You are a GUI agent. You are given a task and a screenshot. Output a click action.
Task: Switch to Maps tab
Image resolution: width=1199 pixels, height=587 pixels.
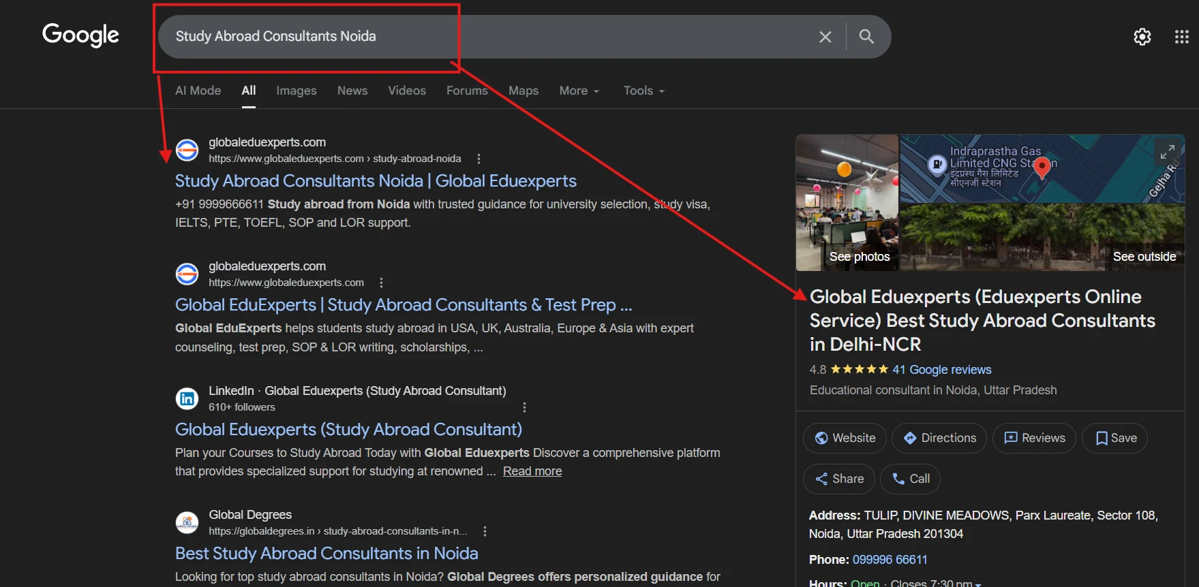pyautogui.click(x=523, y=91)
